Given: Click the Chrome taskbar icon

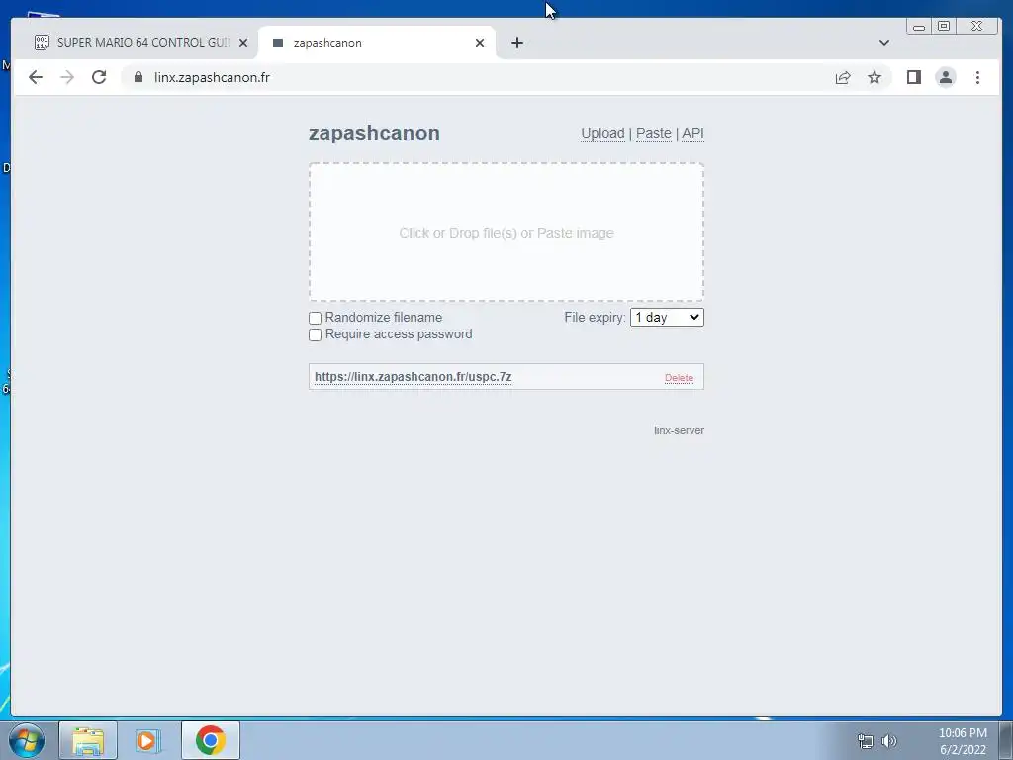Looking at the screenshot, I should point(210,740).
